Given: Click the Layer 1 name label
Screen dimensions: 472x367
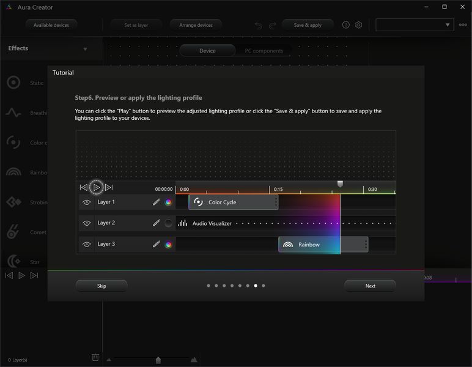Looking at the screenshot, I should click(106, 202).
